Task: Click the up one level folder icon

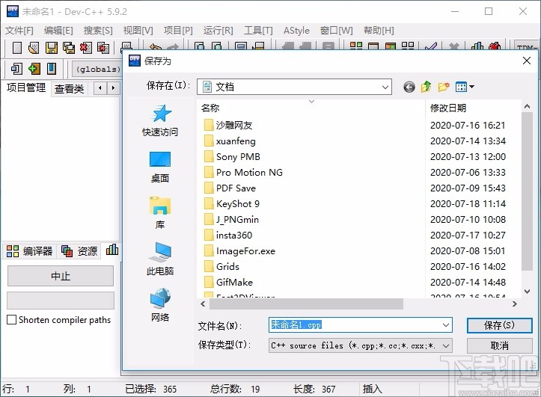Action: pyautogui.click(x=426, y=87)
